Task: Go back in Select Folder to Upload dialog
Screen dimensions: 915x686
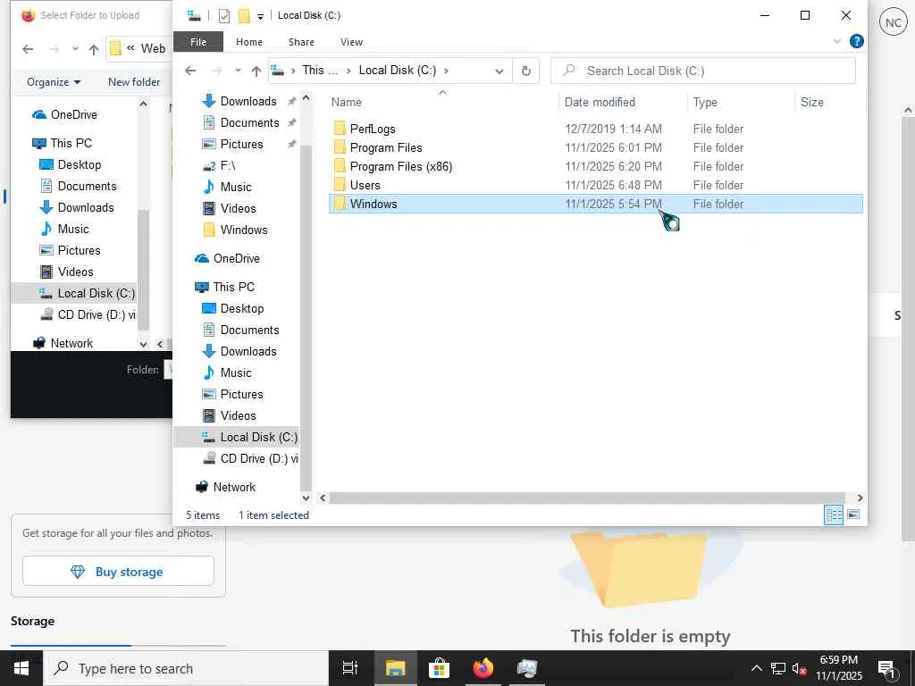Action: coord(28,49)
